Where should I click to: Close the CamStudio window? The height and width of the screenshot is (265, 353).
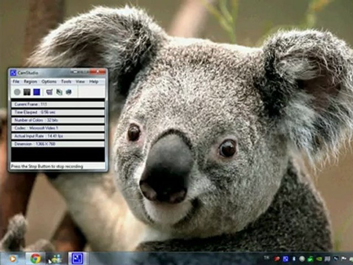click(x=98, y=72)
